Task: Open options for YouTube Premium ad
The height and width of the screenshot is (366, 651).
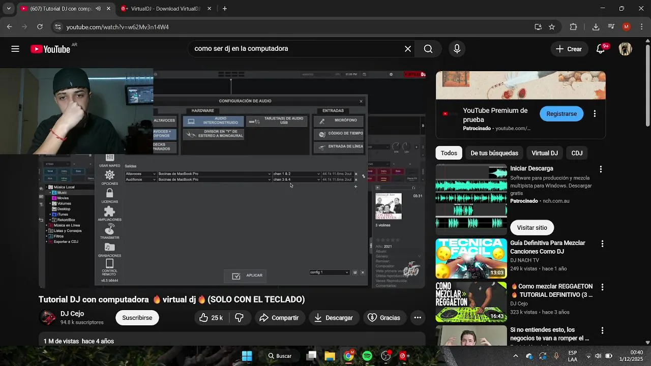Action: coord(595,114)
